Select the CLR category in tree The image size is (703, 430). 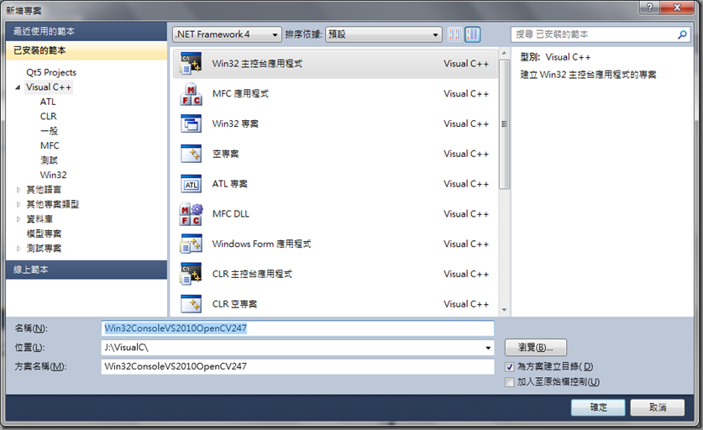pos(49,116)
